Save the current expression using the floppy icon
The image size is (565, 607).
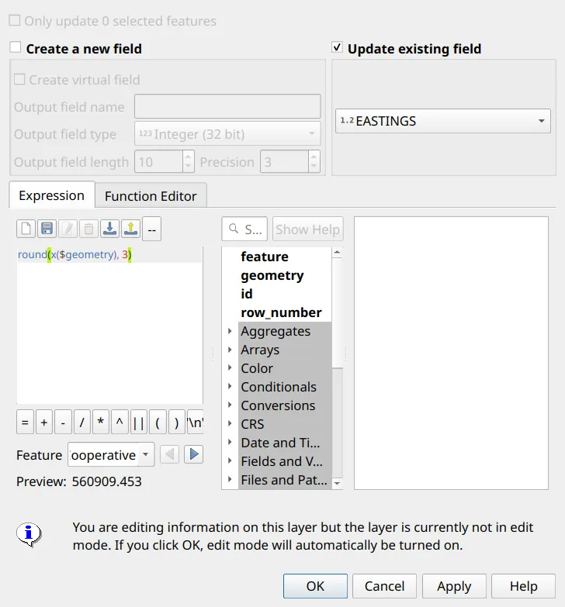coord(47,229)
